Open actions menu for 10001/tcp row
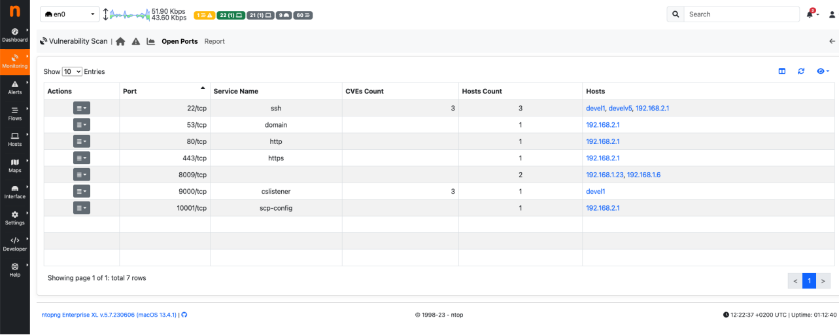839x335 pixels. pyautogui.click(x=81, y=208)
